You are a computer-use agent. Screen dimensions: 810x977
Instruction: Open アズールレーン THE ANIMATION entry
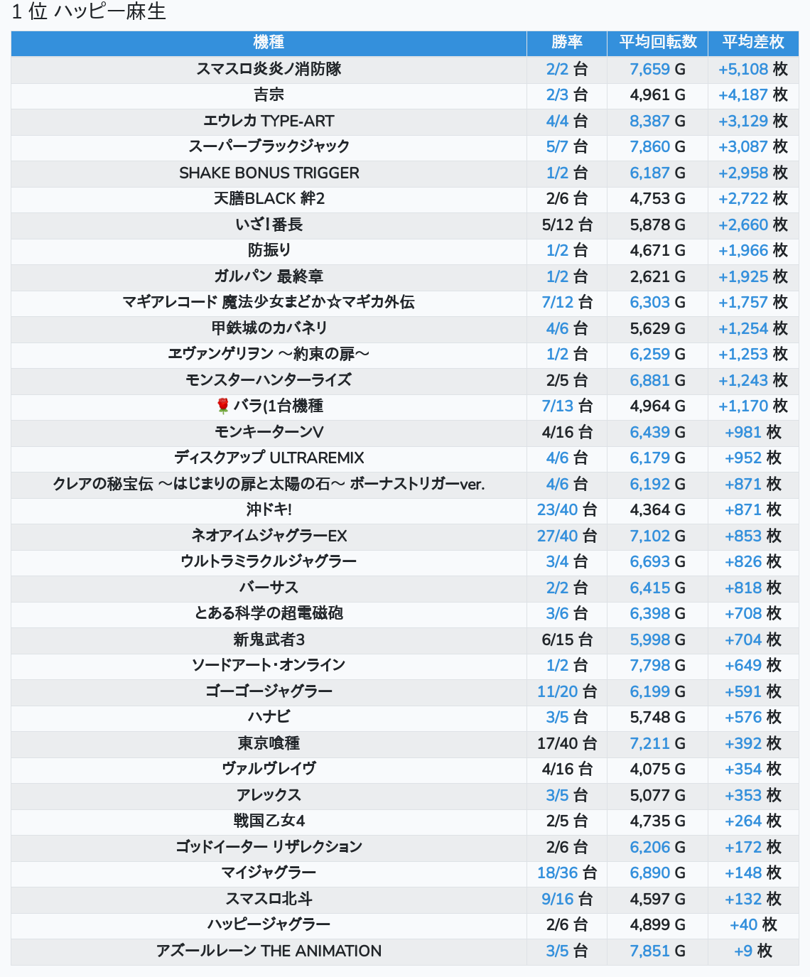[x=269, y=951]
